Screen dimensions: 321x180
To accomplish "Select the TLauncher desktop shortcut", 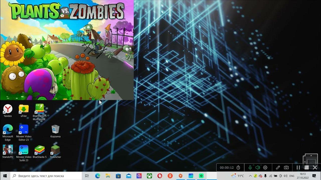I will tap(55, 151).
